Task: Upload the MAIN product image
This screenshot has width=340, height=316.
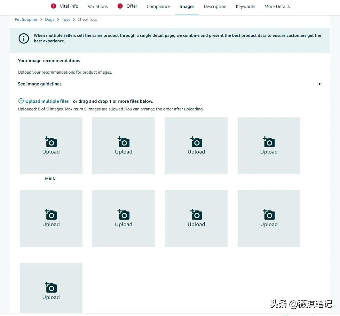Action: coord(51,142)
